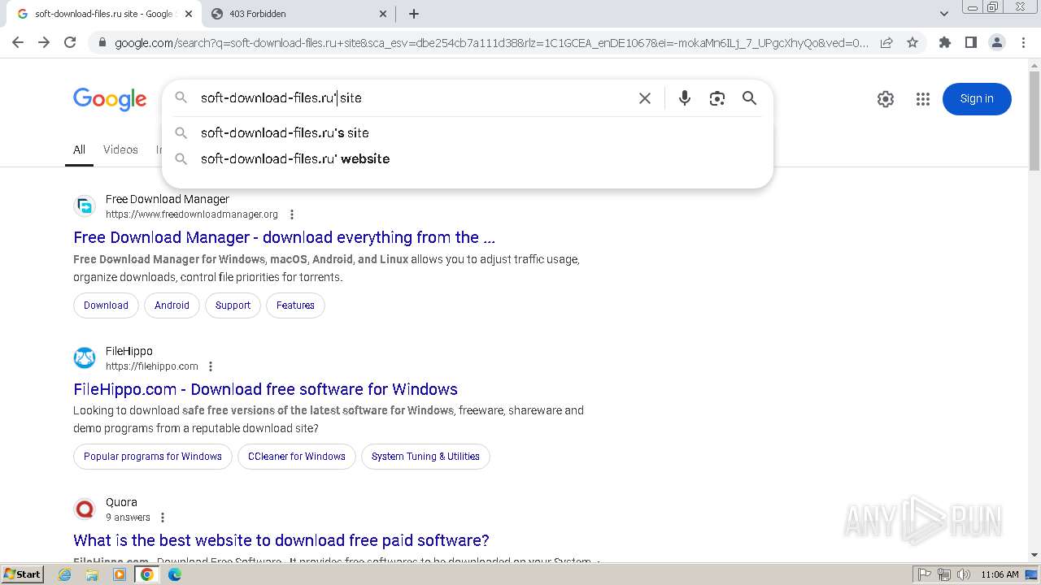Close the Google search results tab

(189, 14)
